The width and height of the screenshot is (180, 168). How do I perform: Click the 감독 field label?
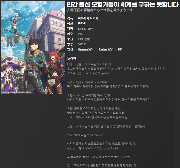tap(70, 19)
